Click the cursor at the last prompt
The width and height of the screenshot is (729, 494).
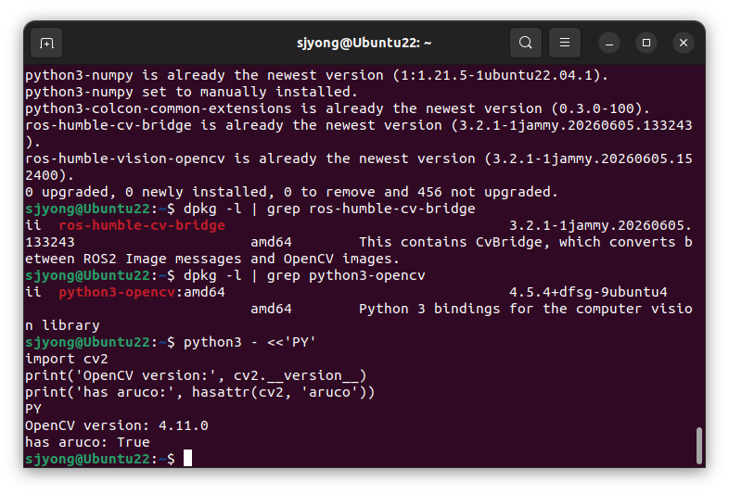187,458
